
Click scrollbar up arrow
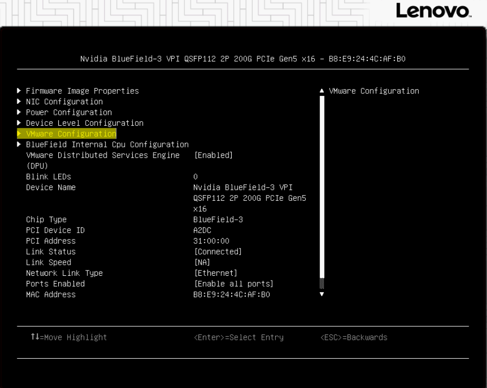(x=322, y=91)
